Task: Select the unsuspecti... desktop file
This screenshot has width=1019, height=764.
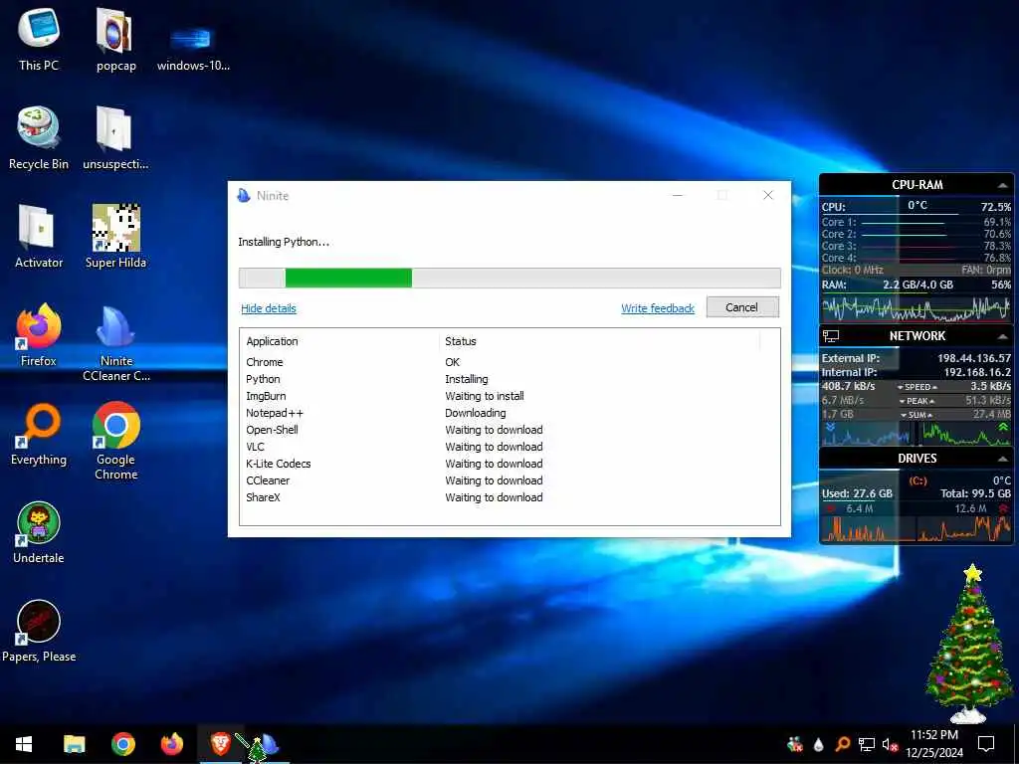Action: 115,138
